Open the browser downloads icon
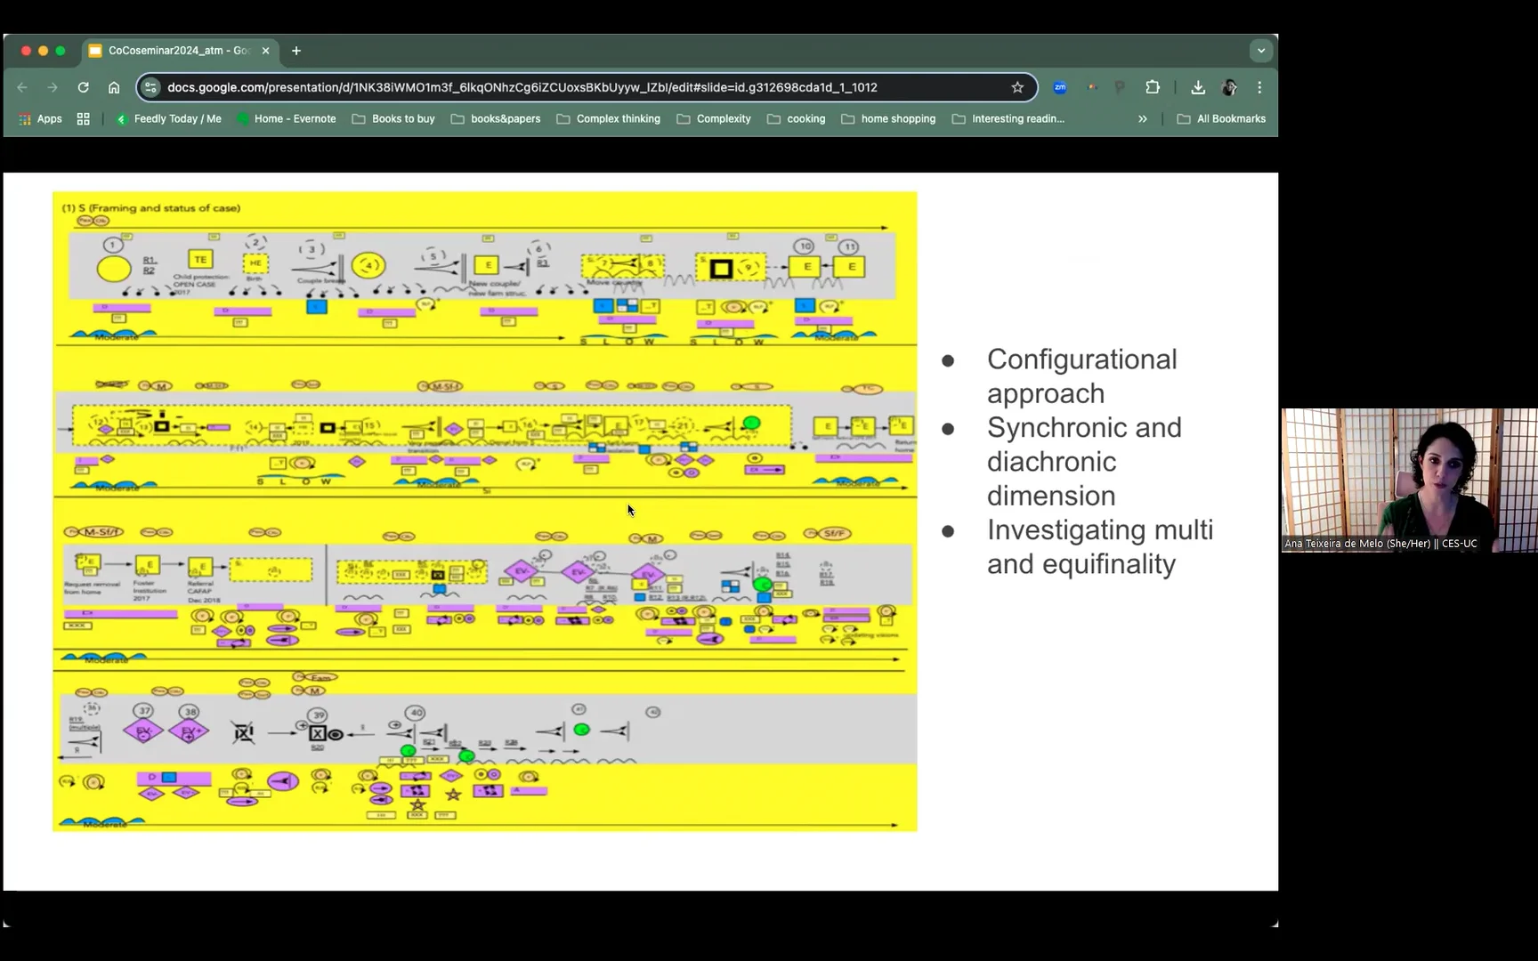This screenshot has height=961, width=1538. tap(1198, 87)
